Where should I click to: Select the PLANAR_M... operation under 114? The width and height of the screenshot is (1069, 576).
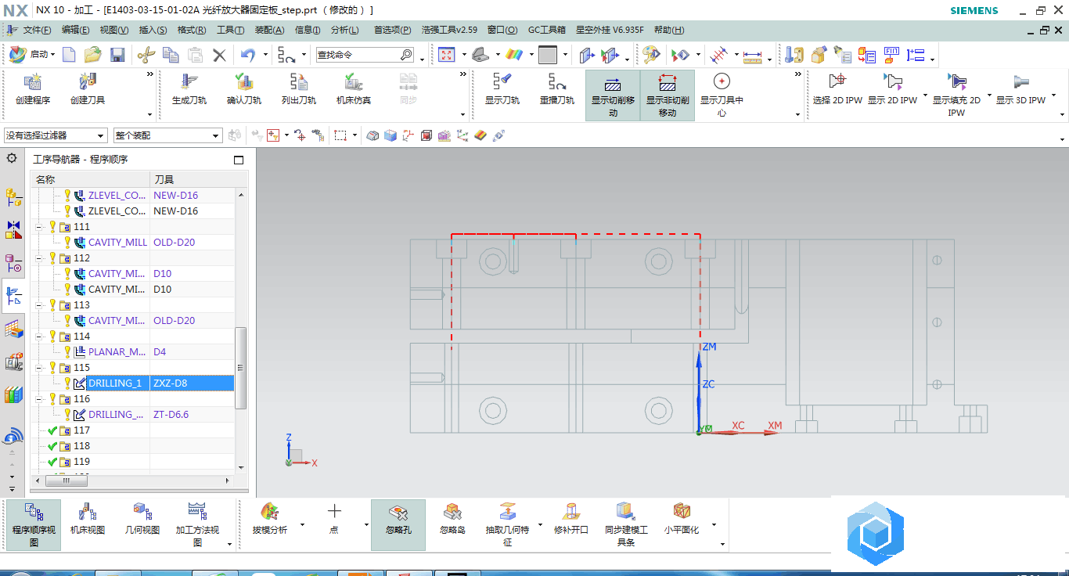coord(117,352)
